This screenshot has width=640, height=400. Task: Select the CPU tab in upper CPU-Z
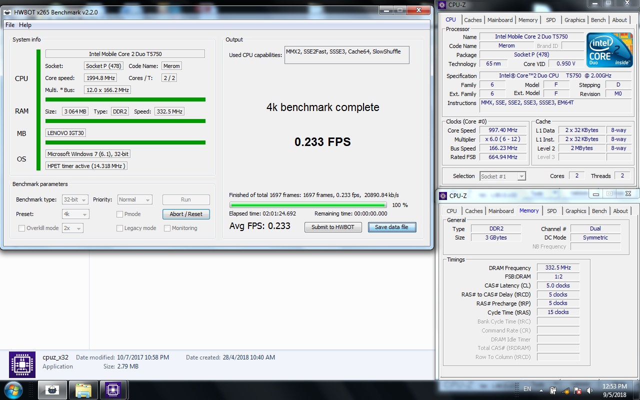coord(450,19)
